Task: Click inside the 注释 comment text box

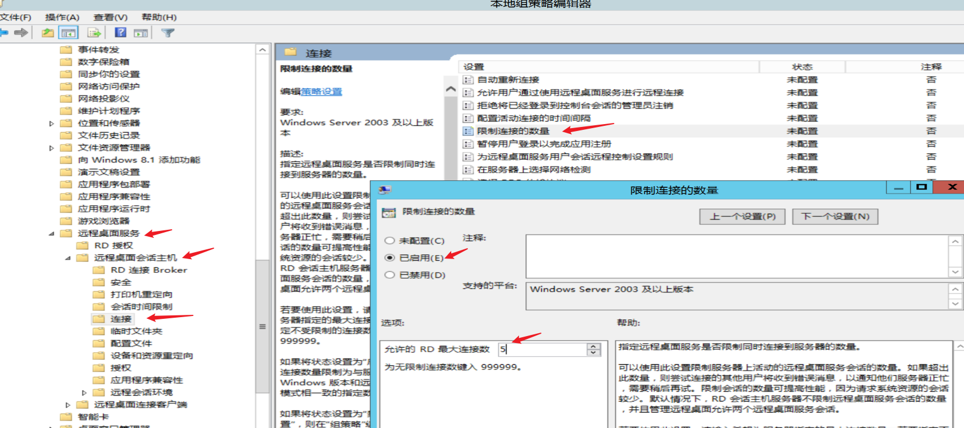Action: [x=737, y=256]
